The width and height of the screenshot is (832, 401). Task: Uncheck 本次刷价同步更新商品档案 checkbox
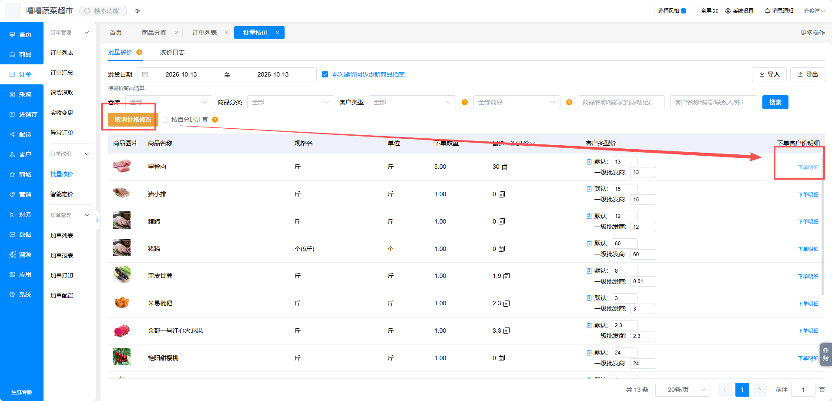click(x=325, y=74)
